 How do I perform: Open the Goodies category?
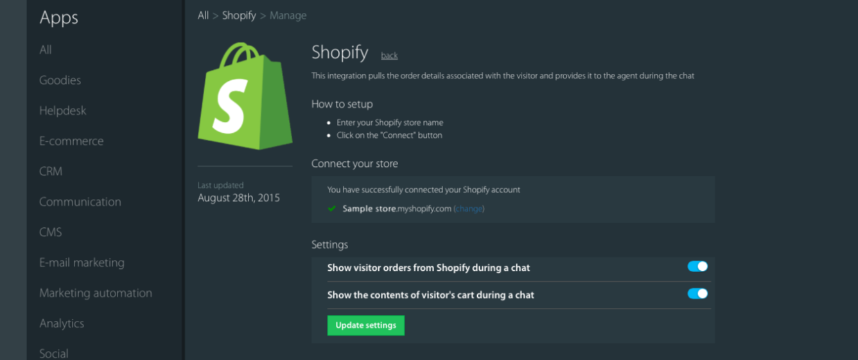60,80
